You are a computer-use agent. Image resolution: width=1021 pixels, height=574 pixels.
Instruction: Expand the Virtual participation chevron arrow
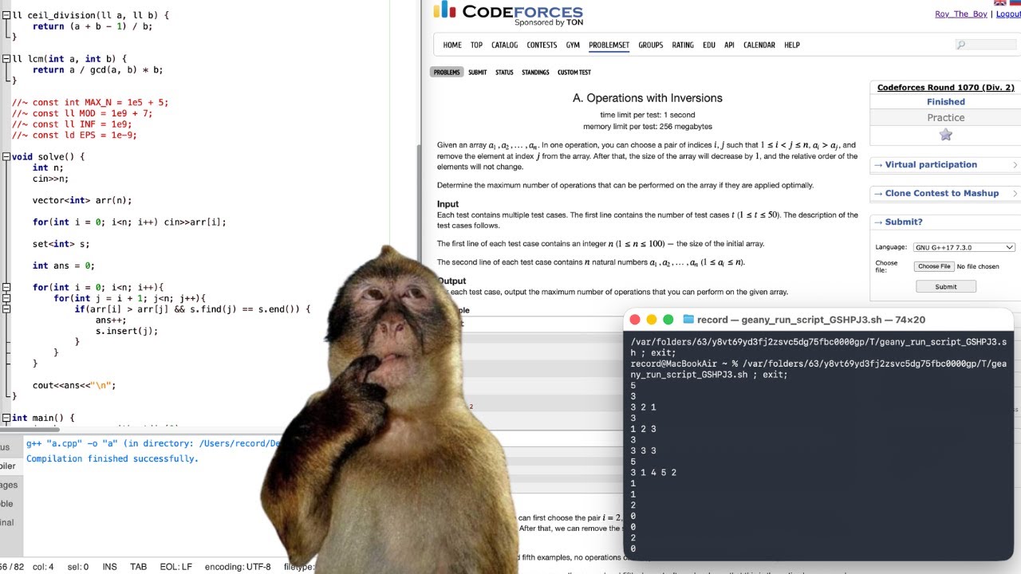pos(1015,165)
